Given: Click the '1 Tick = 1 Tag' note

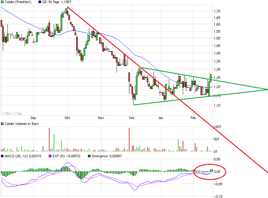Looking at the screenshot, I should pos(12,113).
